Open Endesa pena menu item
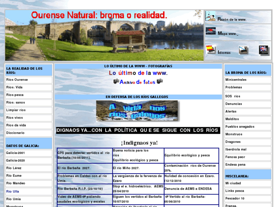This screenshot has height=207, width=277. tap(248, 164)
